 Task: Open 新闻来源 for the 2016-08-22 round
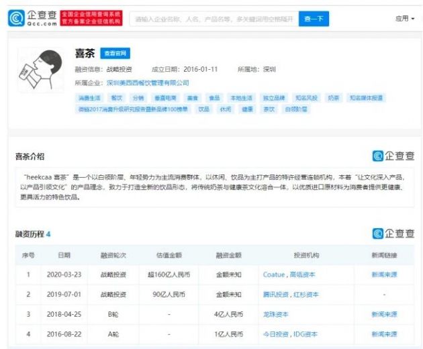pos(385,334)
